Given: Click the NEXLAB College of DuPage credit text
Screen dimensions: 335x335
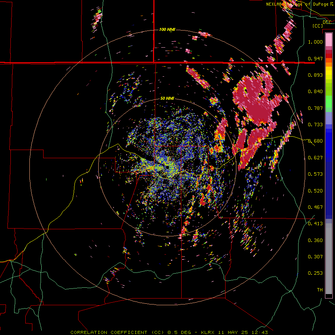Looking at the screenshot, I should [300, 4].
